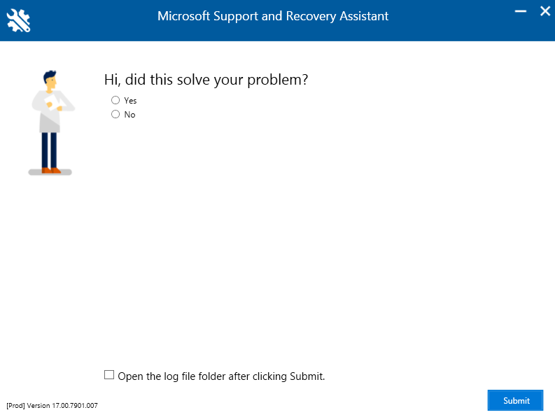This screenshot has width=555, height=417.
Task: Click the Prod version number text
Action: tap(52, 405)
